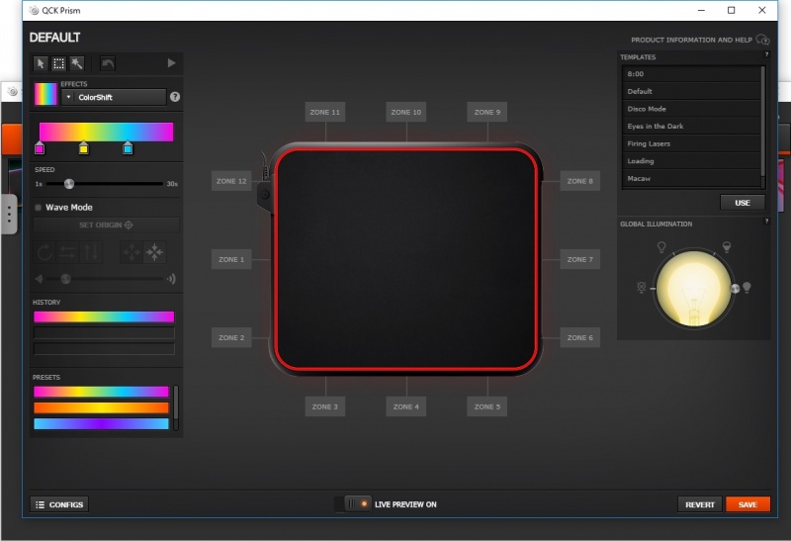Click the USE template button
Screen dimensions: 791x541
click(x=743, y=203)
